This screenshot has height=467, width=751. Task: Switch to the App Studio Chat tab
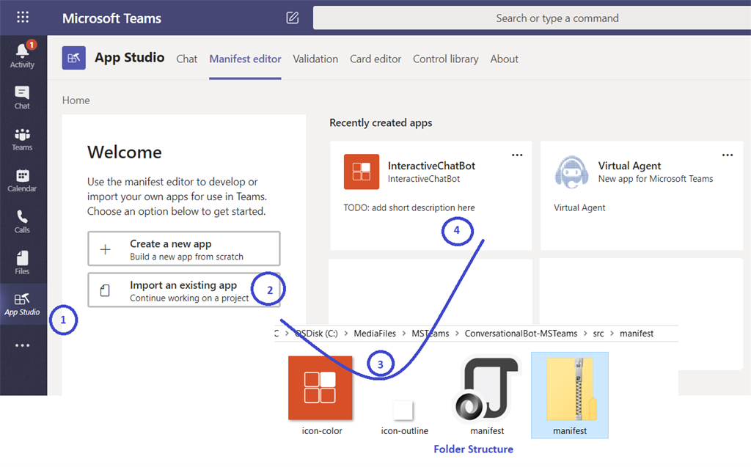pyautogui.click(x=187, y=59)
